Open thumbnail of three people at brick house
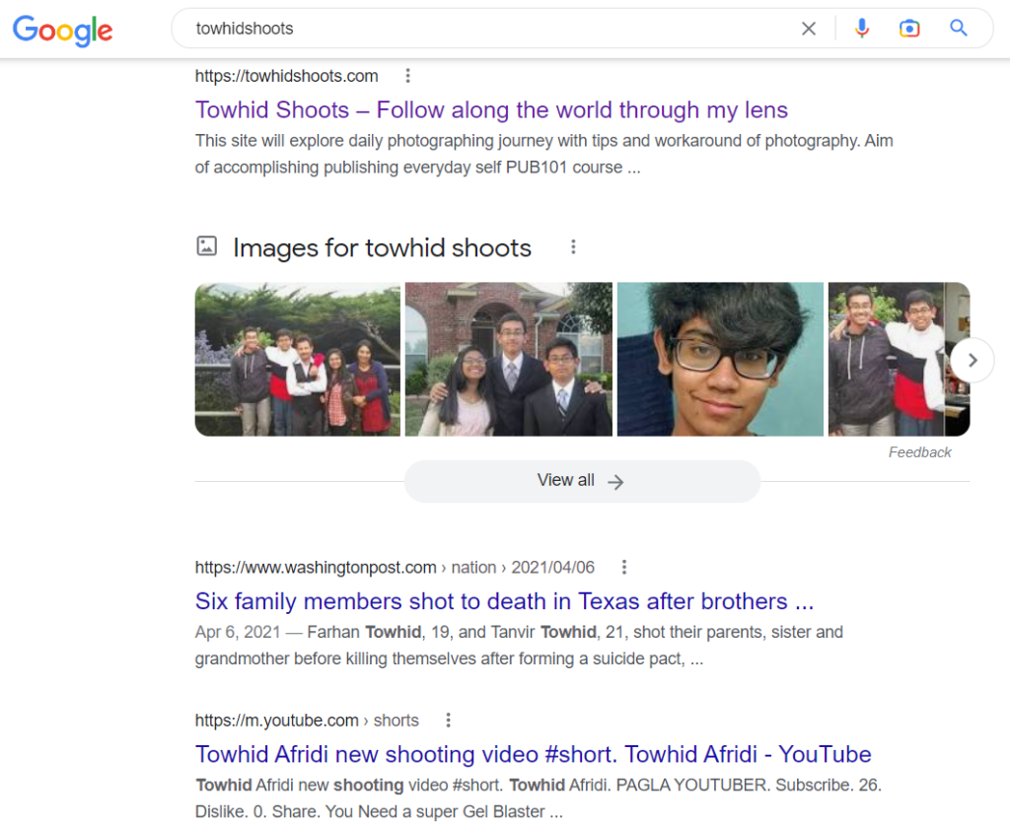 (509, 359)
